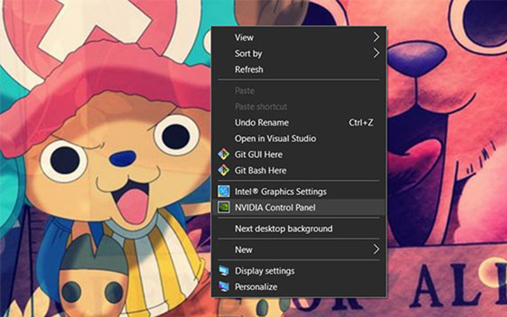The width and height of the screenshot is (507, 317).
Task: Click the Paste shortcut entry
Action: (260, 107)
